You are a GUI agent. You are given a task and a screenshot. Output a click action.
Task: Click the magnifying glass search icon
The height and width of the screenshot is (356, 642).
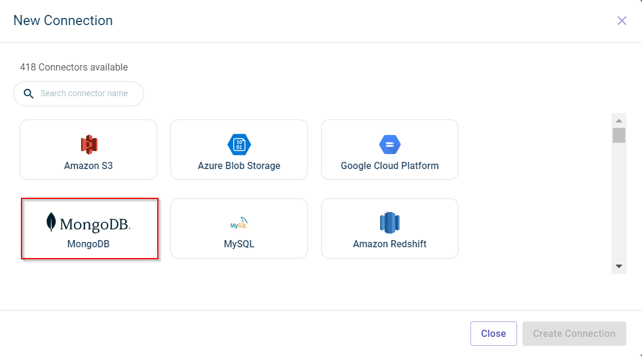[28, 94]
